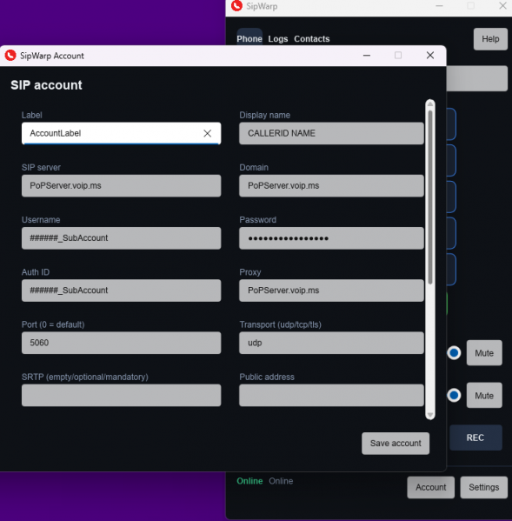Select the Public address field
Image resolution: width=512 pixels, height=521 pixels.
pos(331,395)
